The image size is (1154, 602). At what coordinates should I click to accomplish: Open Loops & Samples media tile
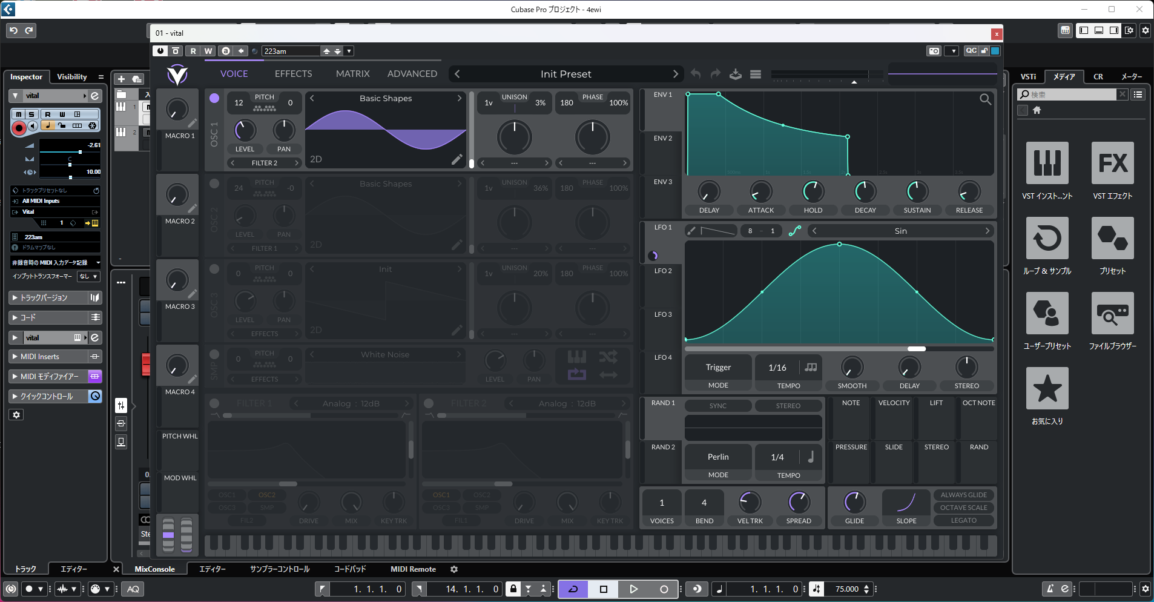(1047, 238)
